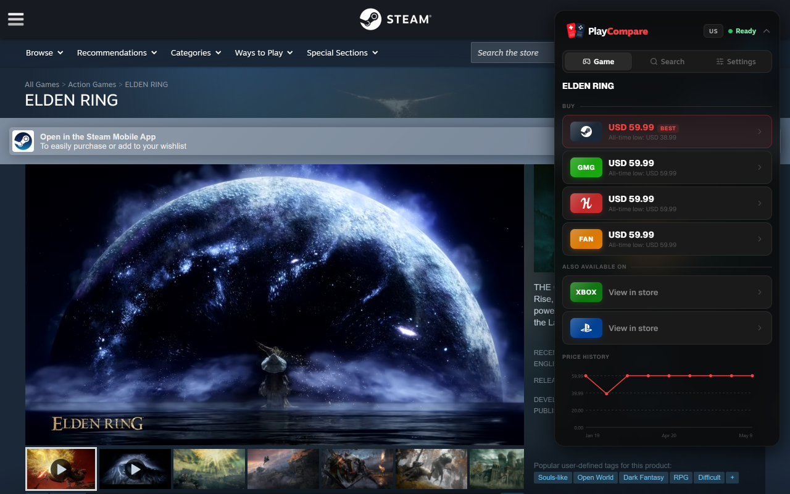Screen dimensions: 790x494
Task: Select Fanatical USD 59.99 offer
Action: coord(667,239)
